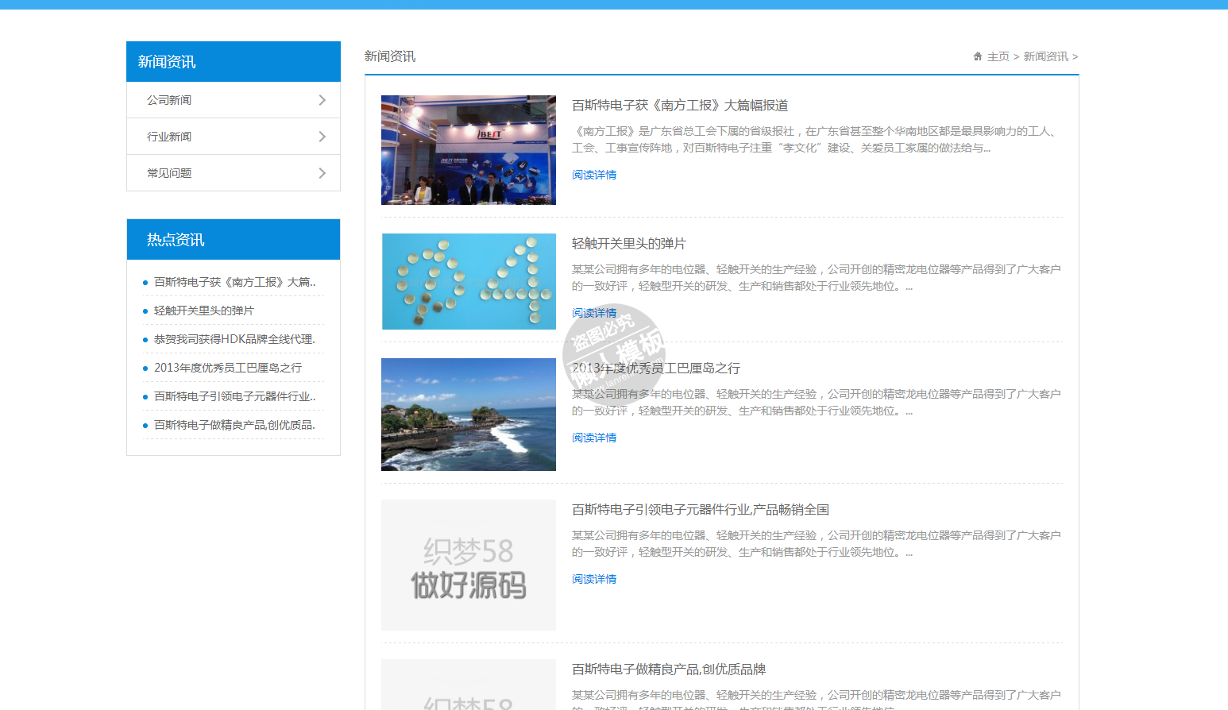Screen dimensions: 1228x710
Task: Open 公司新闻 sidebar category
Action: coord(169,100)
